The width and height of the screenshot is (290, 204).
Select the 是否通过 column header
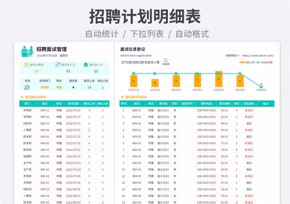249,104
